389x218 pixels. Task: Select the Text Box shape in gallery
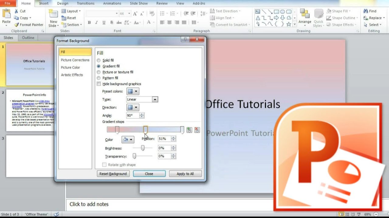258,12
